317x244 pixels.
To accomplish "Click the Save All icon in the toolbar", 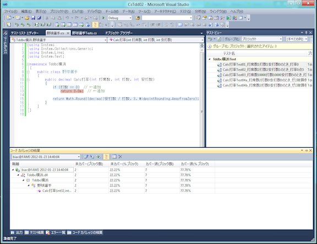I will pos(39,18).
